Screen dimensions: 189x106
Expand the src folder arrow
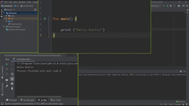coord(6,21)
